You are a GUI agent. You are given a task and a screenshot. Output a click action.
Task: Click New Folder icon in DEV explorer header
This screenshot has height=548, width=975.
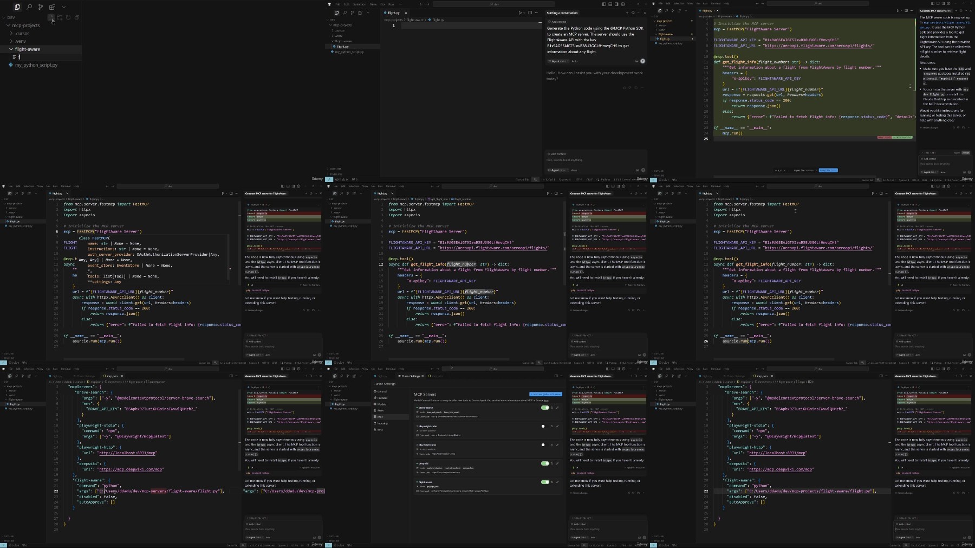tap(60, 17)
